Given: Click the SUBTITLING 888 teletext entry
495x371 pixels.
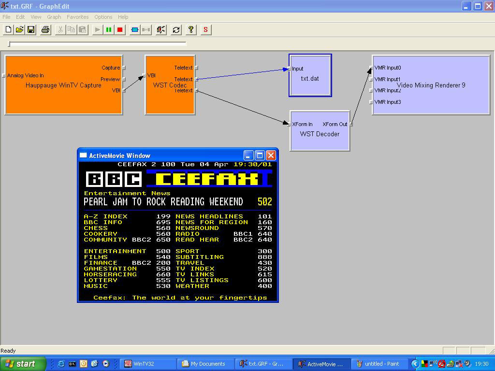Looking at the screenshot, I should pos(223,257).
